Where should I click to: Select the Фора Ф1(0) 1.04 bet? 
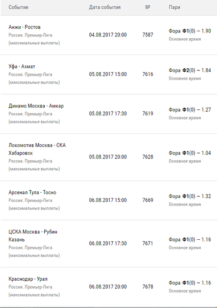click(190, 153)
